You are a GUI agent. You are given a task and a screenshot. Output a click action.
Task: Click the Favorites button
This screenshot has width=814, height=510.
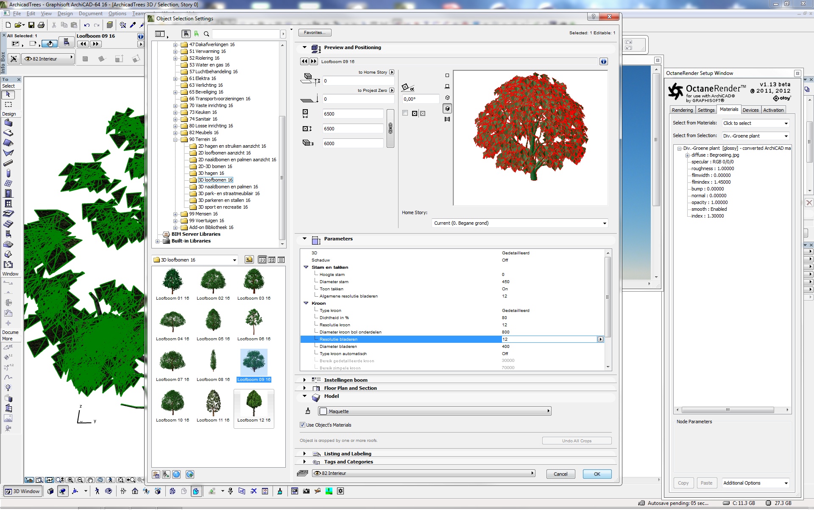[x=314, y=33]
